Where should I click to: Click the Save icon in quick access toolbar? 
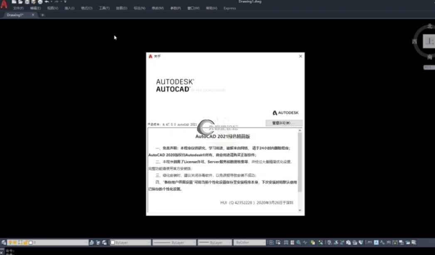pyautogui.click(x=27, y=2)
